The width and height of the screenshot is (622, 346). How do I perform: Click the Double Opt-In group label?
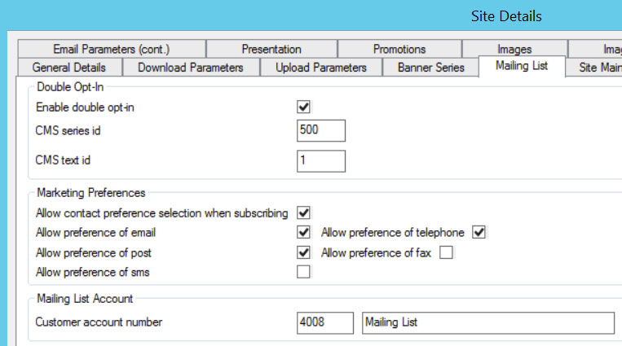[x=70, y=87]
